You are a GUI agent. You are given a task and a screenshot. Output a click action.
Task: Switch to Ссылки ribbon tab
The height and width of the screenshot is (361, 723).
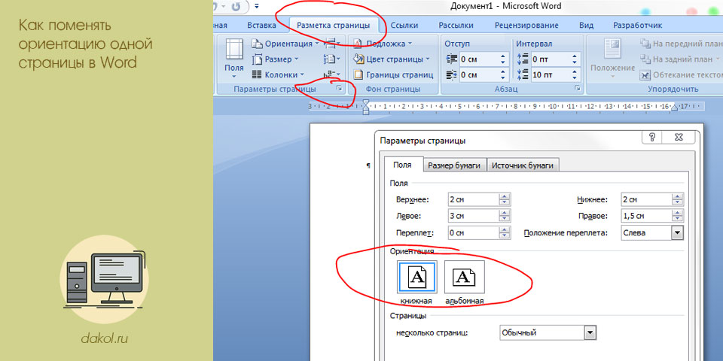[x=404, y=26]
